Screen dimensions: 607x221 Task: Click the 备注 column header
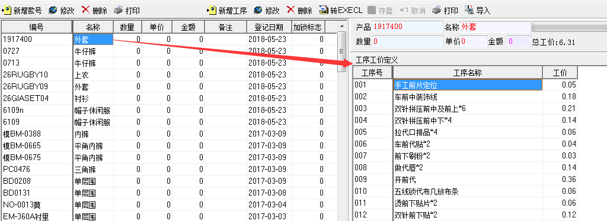[x=226, y=27]
